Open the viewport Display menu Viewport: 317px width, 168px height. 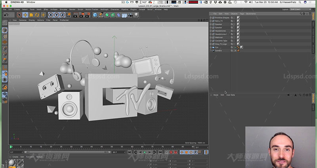tap(32, 20)
